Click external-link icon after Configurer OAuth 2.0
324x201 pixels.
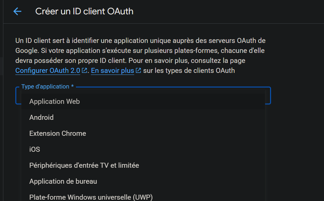coord(84,71)
